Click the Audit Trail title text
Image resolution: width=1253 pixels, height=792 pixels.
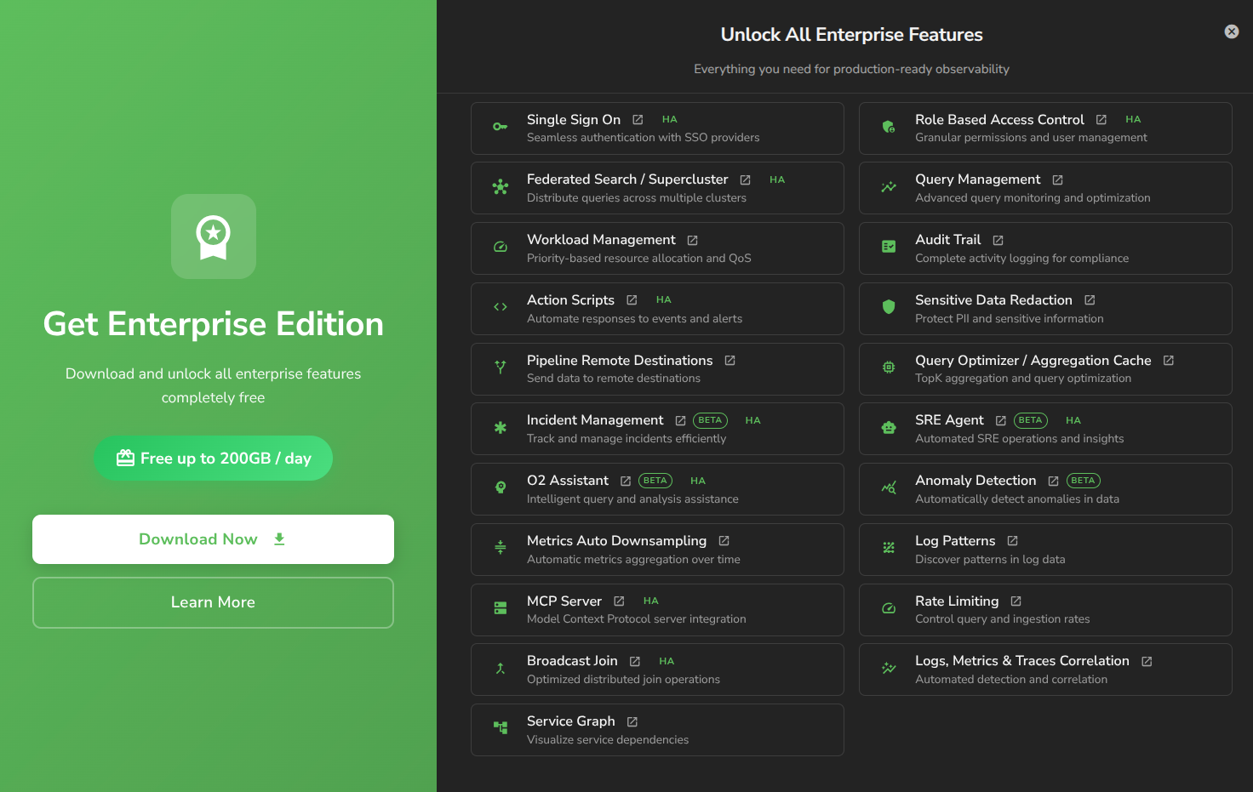(x=947, y=240)
